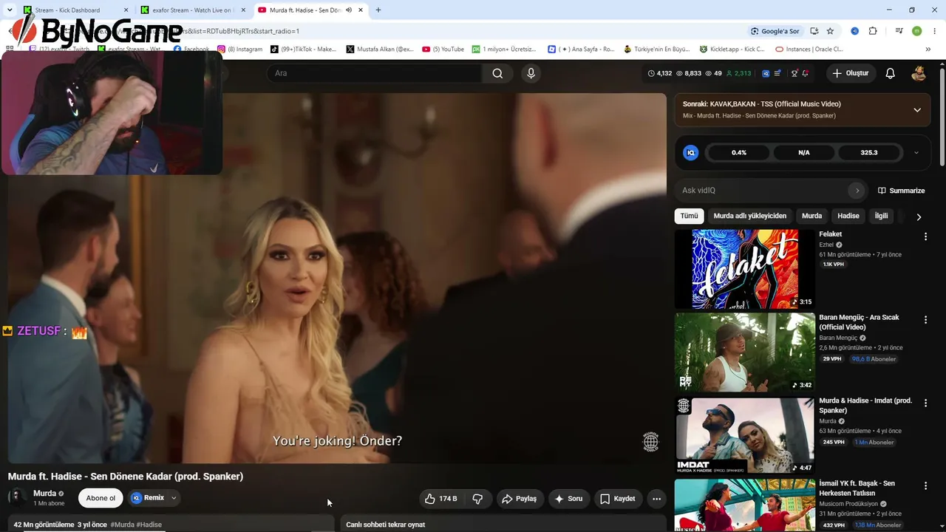Open more actions with the three-dot button

click(656, 499)
